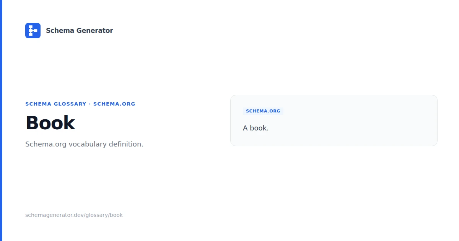Click dot separator between glossary breadcrumb labels

[x=90, y=104]
